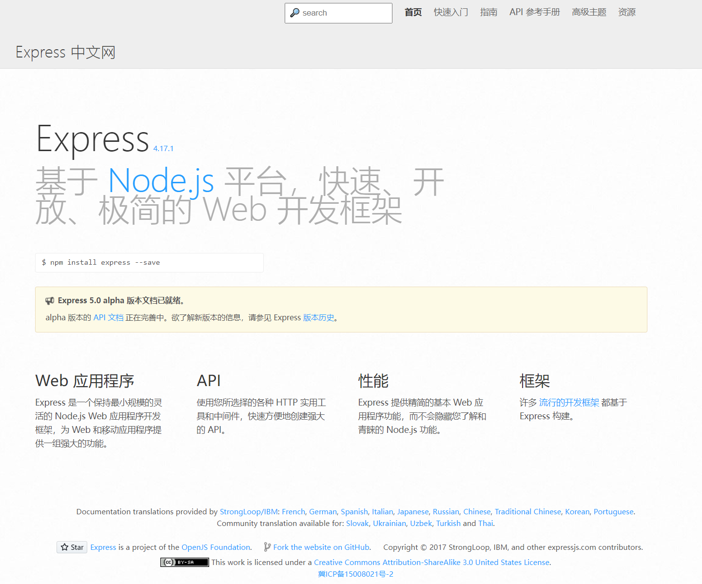Click the star icon in the Star button
Image resolution: width=702 pixels, height=584 pixels.
tap(64, 547)
